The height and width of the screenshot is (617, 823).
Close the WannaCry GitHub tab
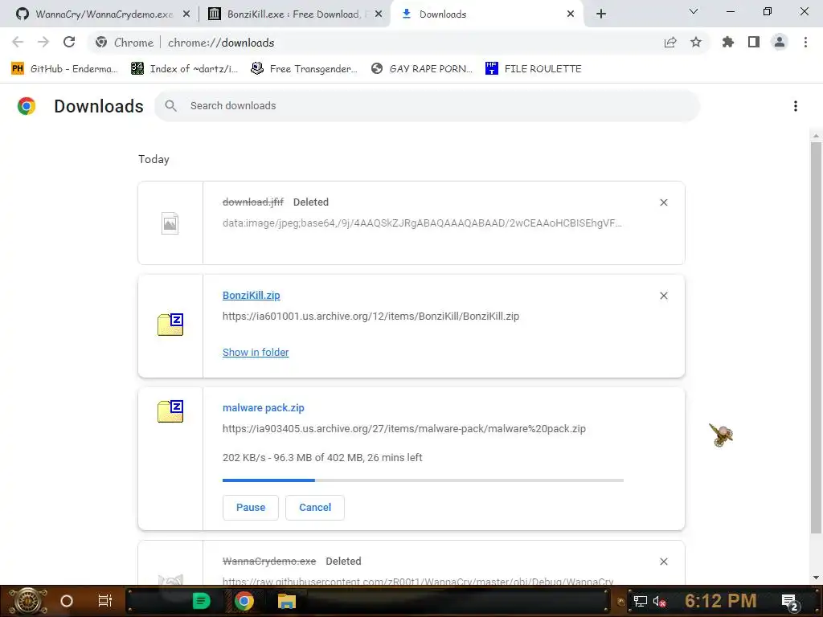[186, 14]
